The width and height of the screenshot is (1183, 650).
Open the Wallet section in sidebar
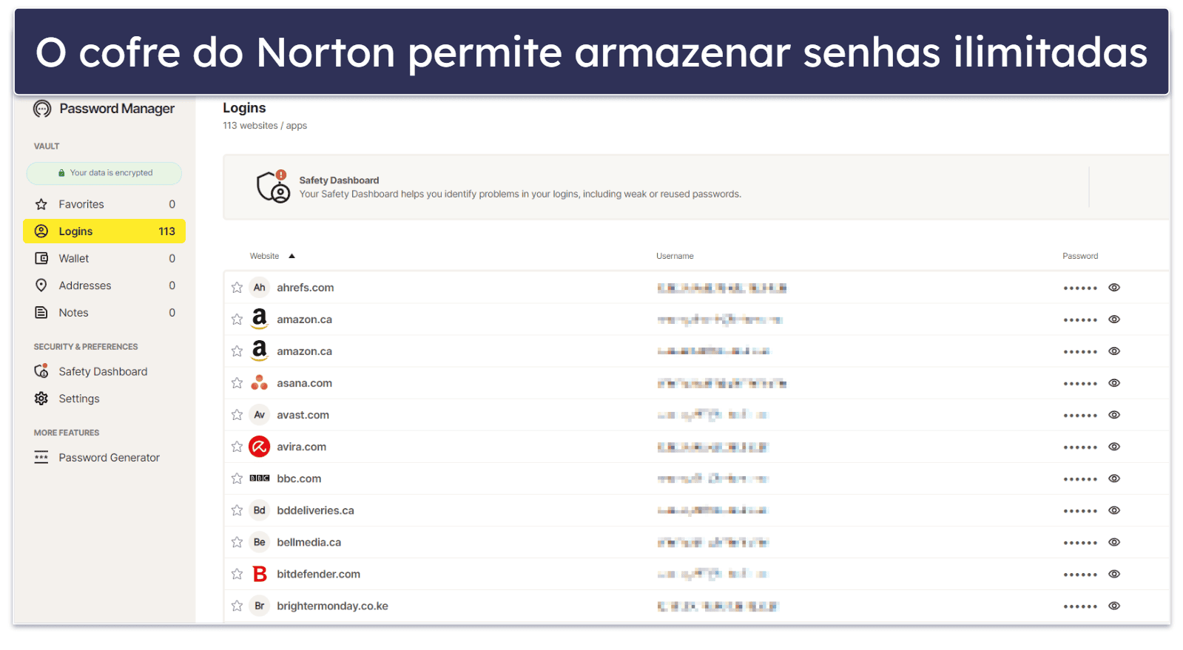74,258
